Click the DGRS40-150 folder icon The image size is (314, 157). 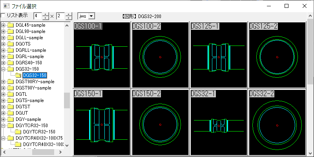point(10,63)
